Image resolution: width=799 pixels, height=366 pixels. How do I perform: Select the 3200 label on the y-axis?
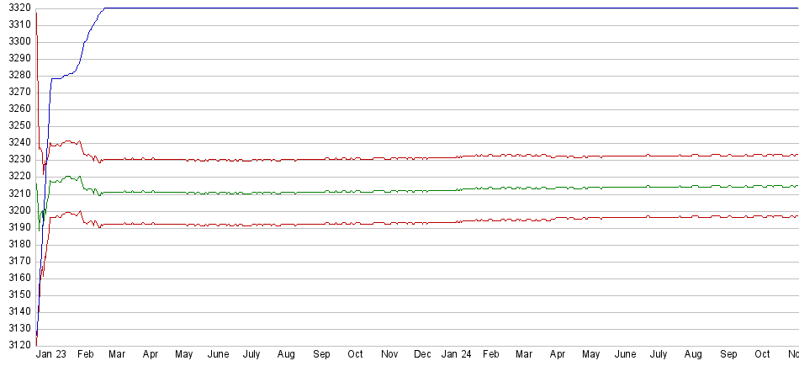click(x=19, y=210)
